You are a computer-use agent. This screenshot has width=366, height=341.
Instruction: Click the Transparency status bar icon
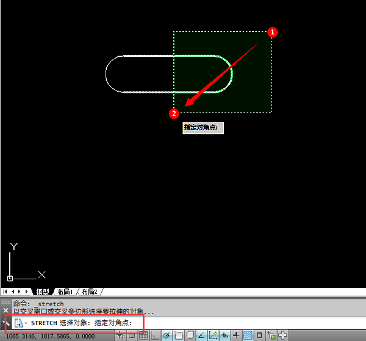tap(248, 335)
